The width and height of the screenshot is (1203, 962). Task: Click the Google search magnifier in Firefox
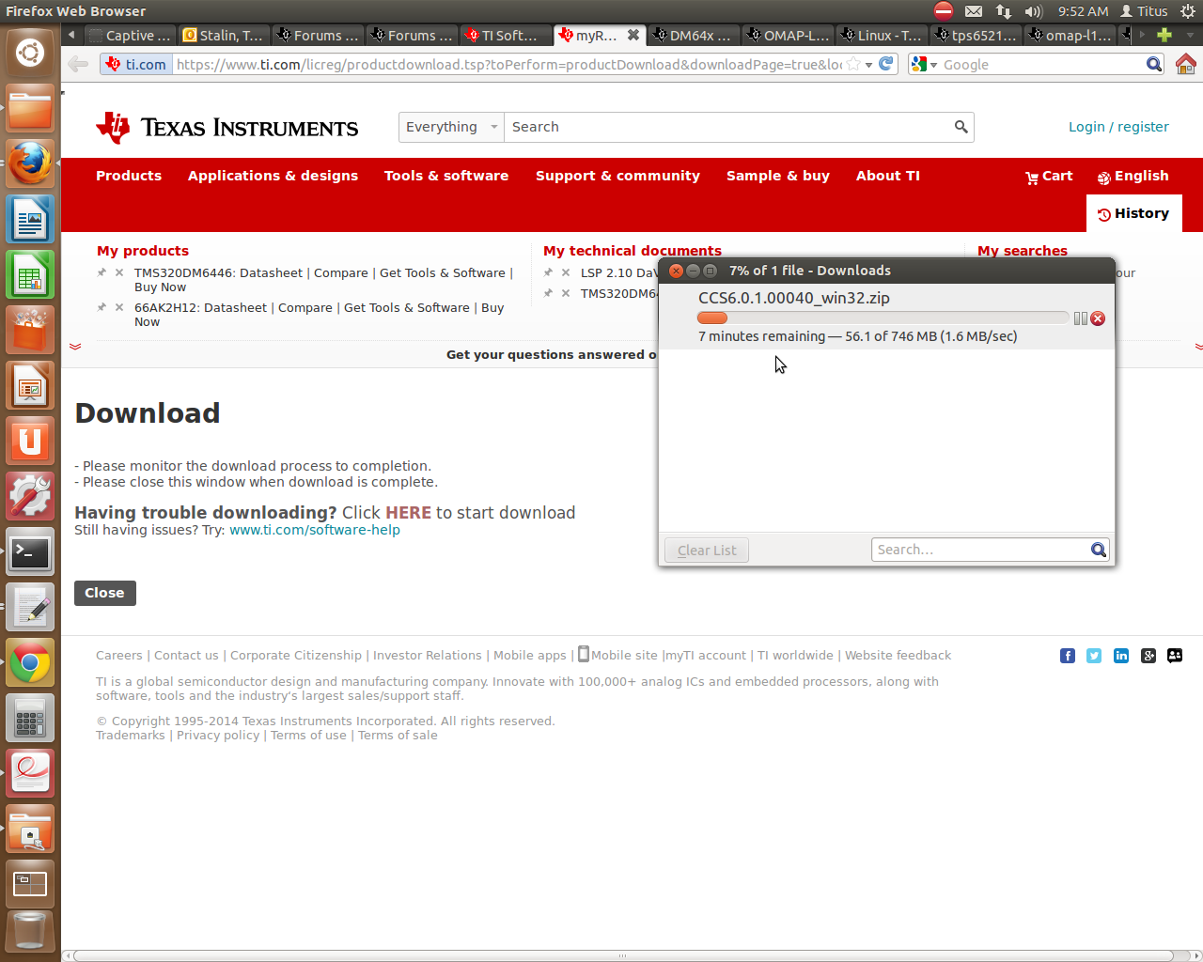[1154, 64]
